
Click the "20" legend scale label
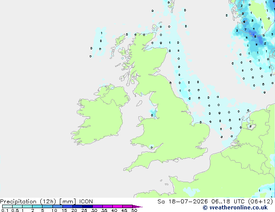(74, 210)
